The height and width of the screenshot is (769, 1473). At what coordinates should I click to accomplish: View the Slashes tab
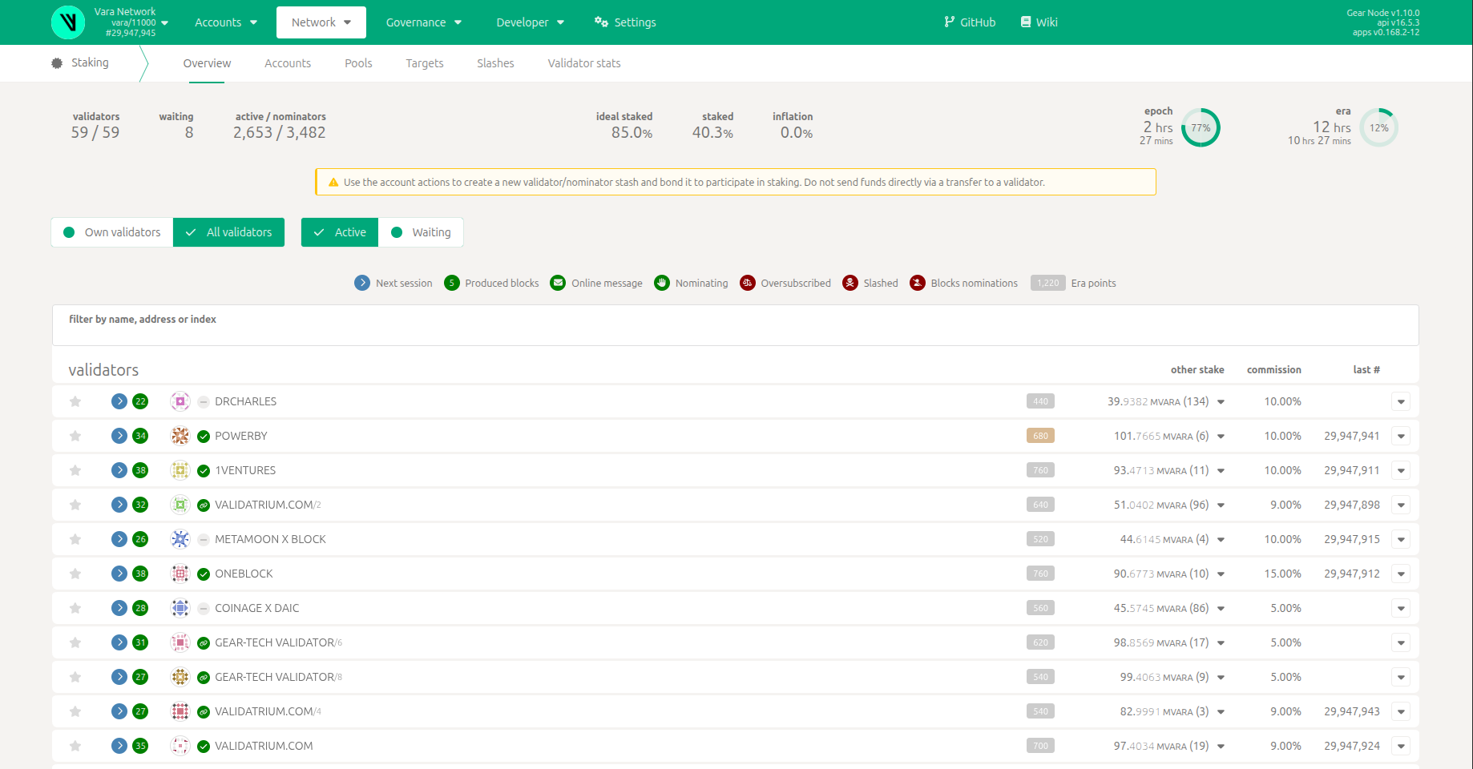(495, 63)
